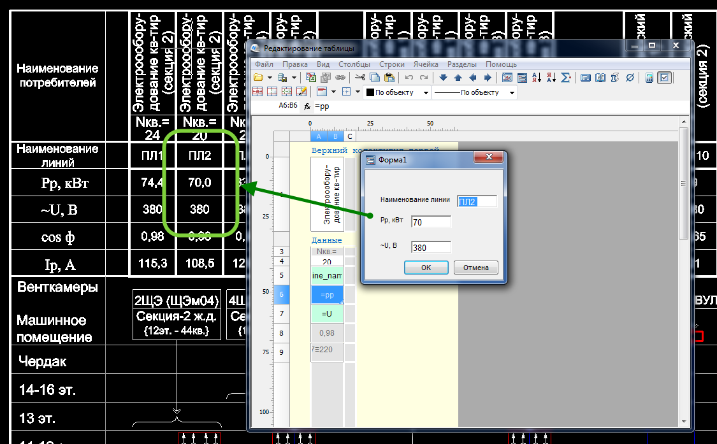The image size is (717, 444).
Task: Open the Столбцы menu
Action: click(x=354, y=64)
